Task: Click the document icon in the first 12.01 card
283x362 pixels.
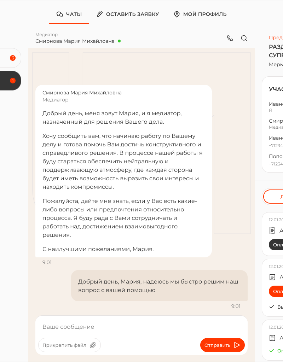Action: coord(272,230)
